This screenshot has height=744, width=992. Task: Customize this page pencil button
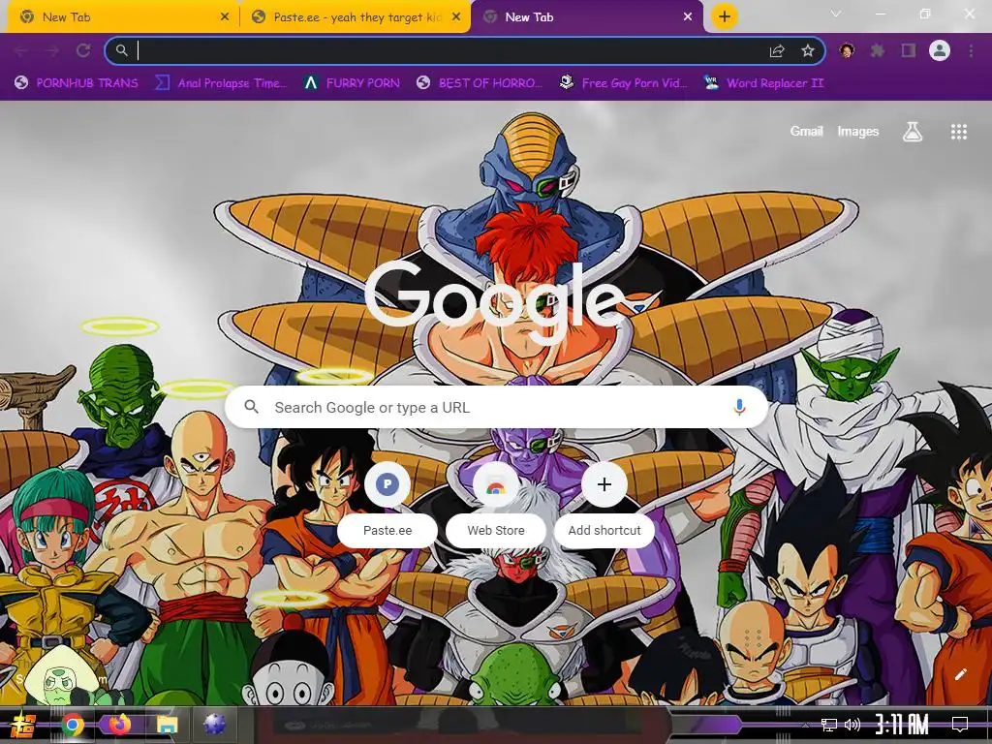tap(960, 674)
